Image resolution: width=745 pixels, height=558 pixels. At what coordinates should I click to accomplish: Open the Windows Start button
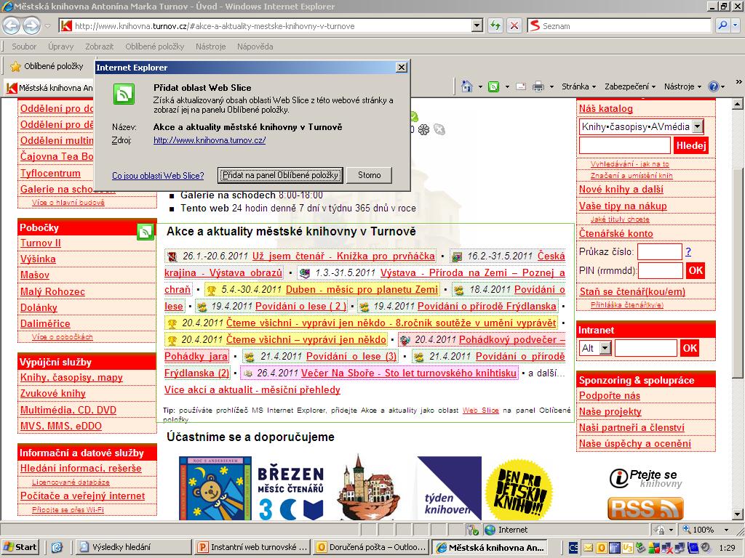pyautogui.click(x=20, y=547)
